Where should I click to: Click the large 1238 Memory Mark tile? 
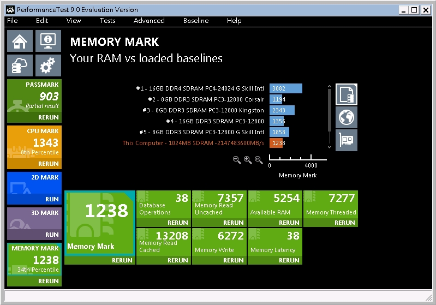(100, 223)
